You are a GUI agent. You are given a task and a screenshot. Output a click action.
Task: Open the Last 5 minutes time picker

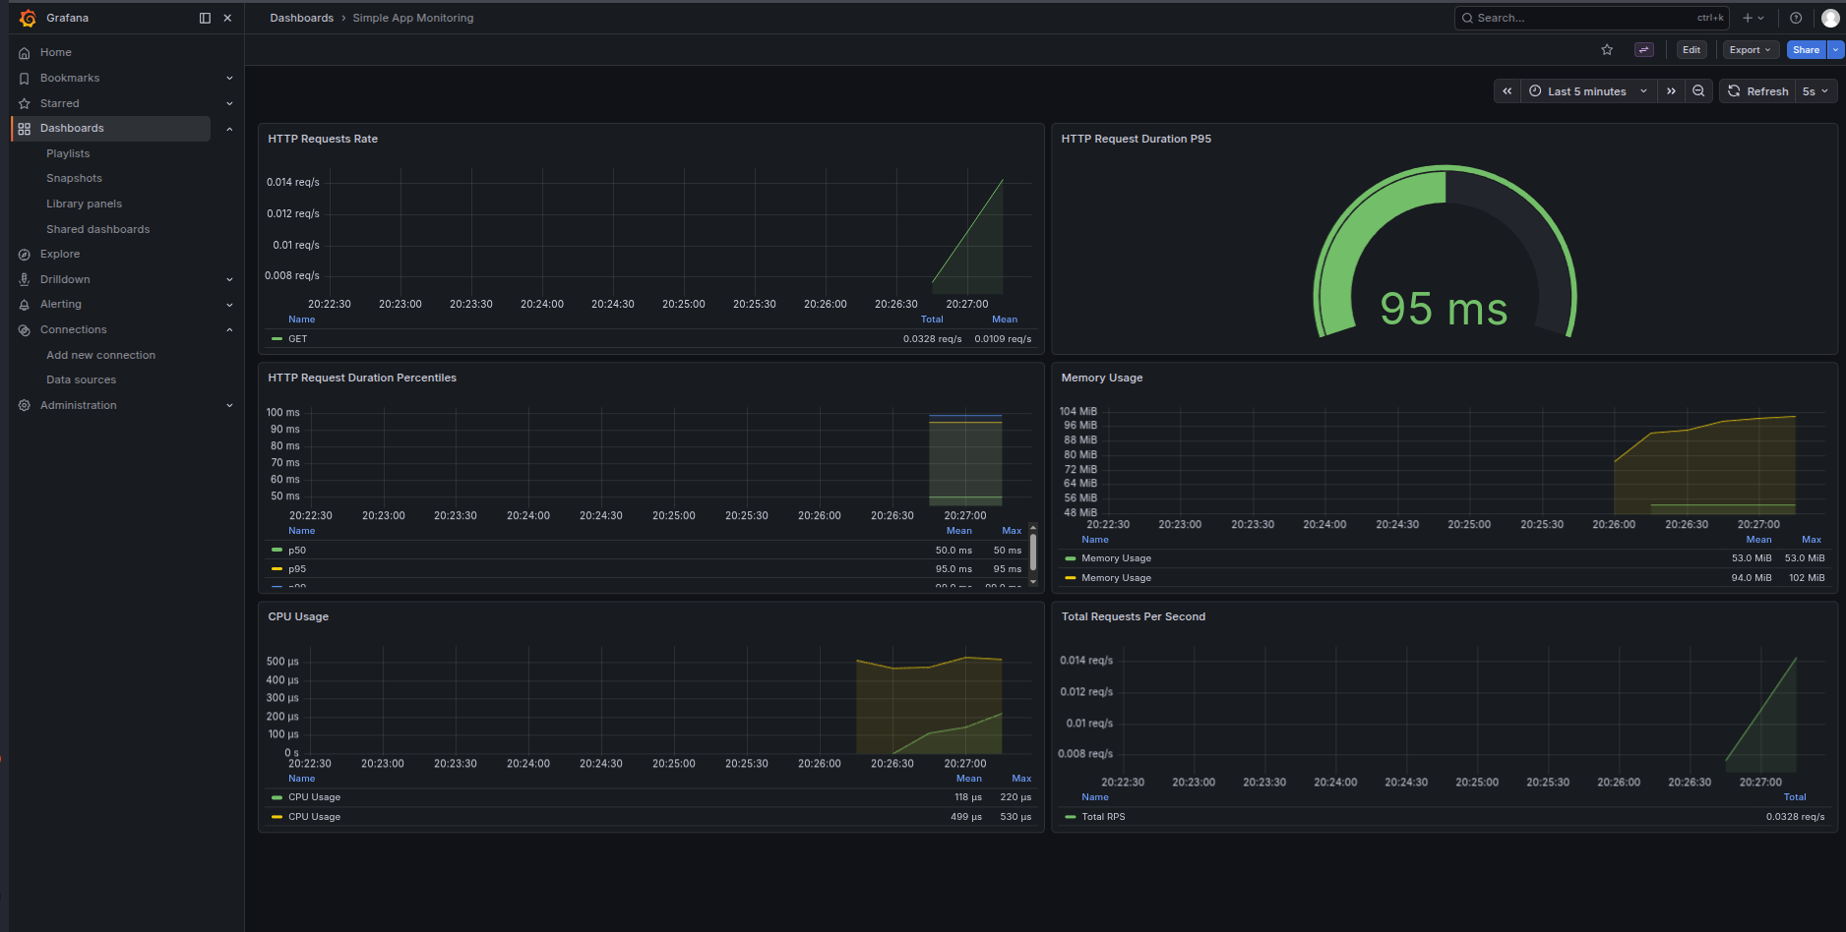(1588, 91)
